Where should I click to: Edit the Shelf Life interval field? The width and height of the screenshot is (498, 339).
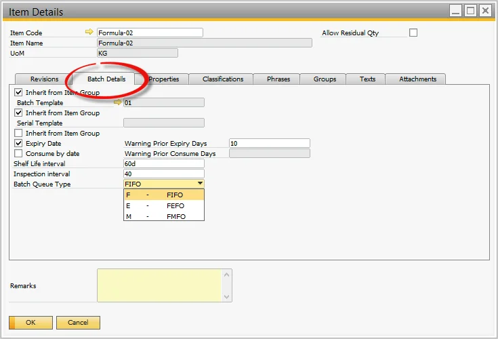pyautogui.click(x=164, y=163)
